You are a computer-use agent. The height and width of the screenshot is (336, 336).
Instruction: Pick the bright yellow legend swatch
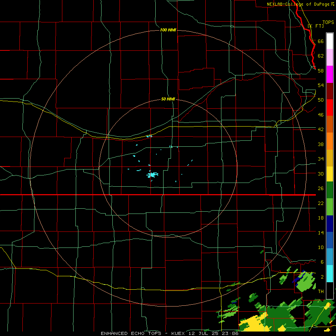(330, 174)
